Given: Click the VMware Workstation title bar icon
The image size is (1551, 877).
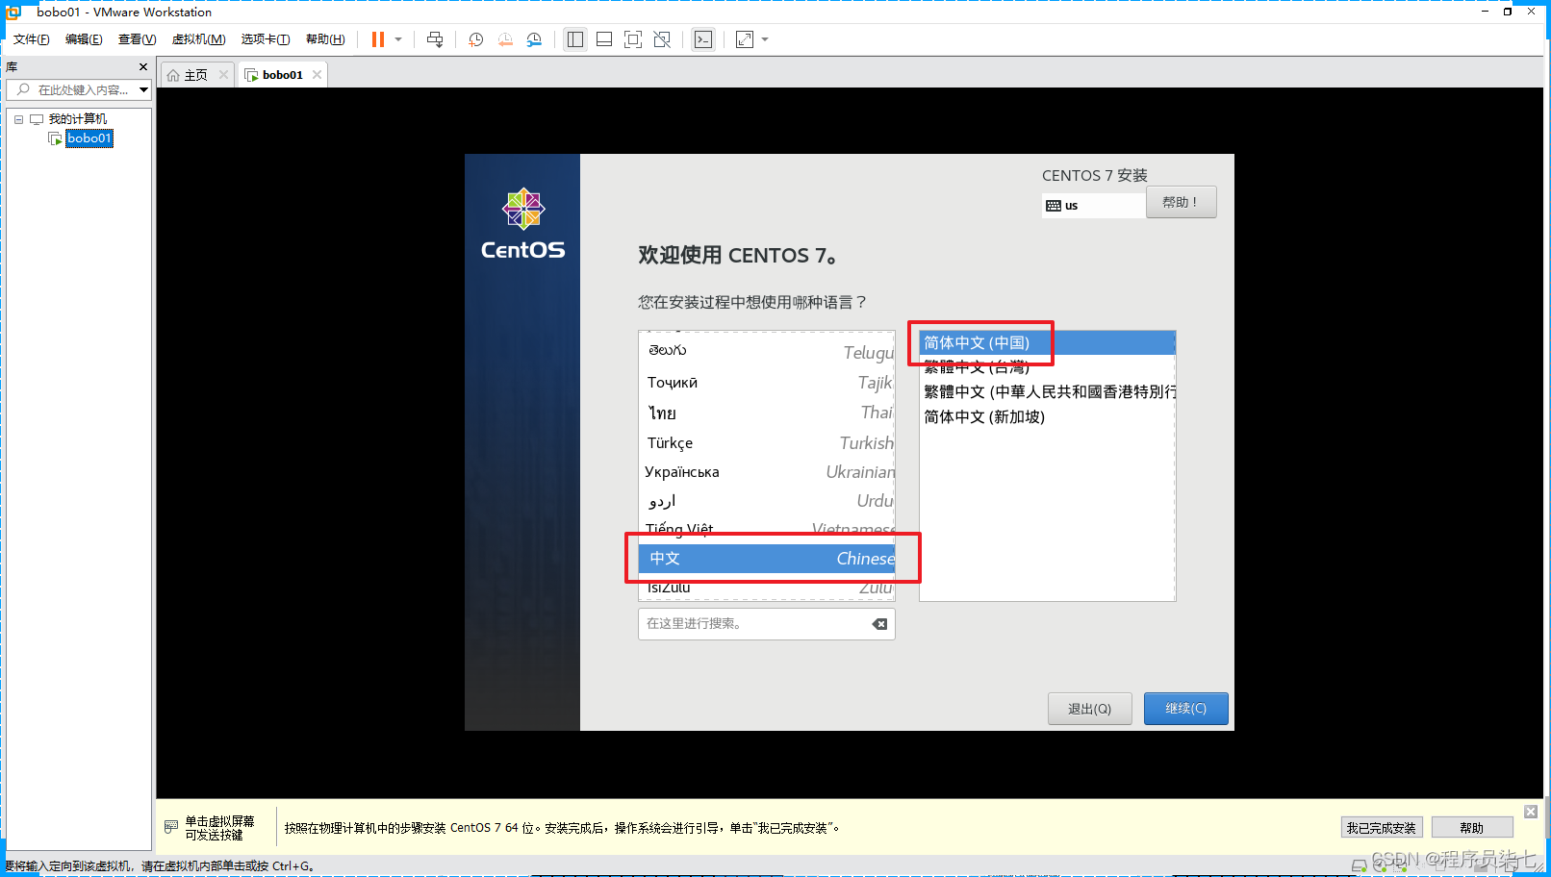Looking at the screenshot, I should point(13,12).
